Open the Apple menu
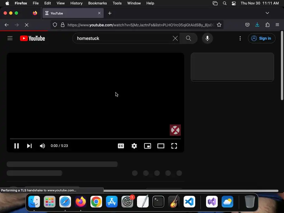284x213 pixels. pyautogui.click(x=7, y=3)
